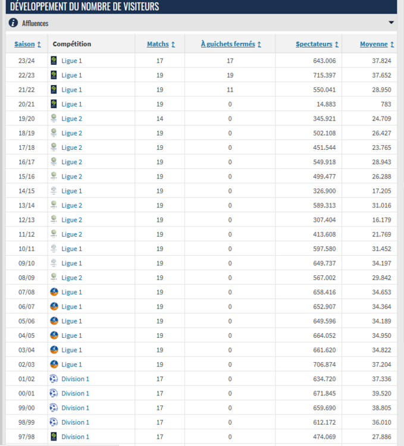404x446 pixels.
Task: Open Division 1 link for season 01/02
Action: 76,379
